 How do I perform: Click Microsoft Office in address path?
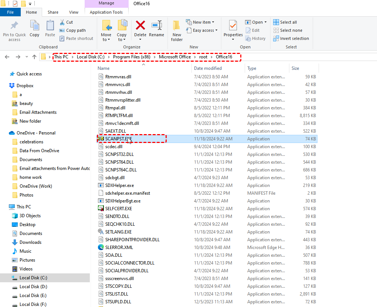pos(175,57)
